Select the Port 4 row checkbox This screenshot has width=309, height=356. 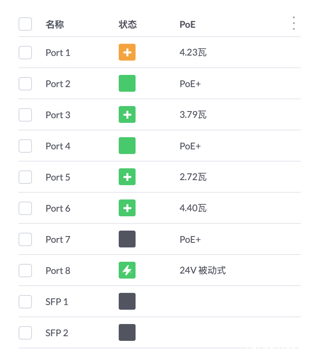point(25,146)
